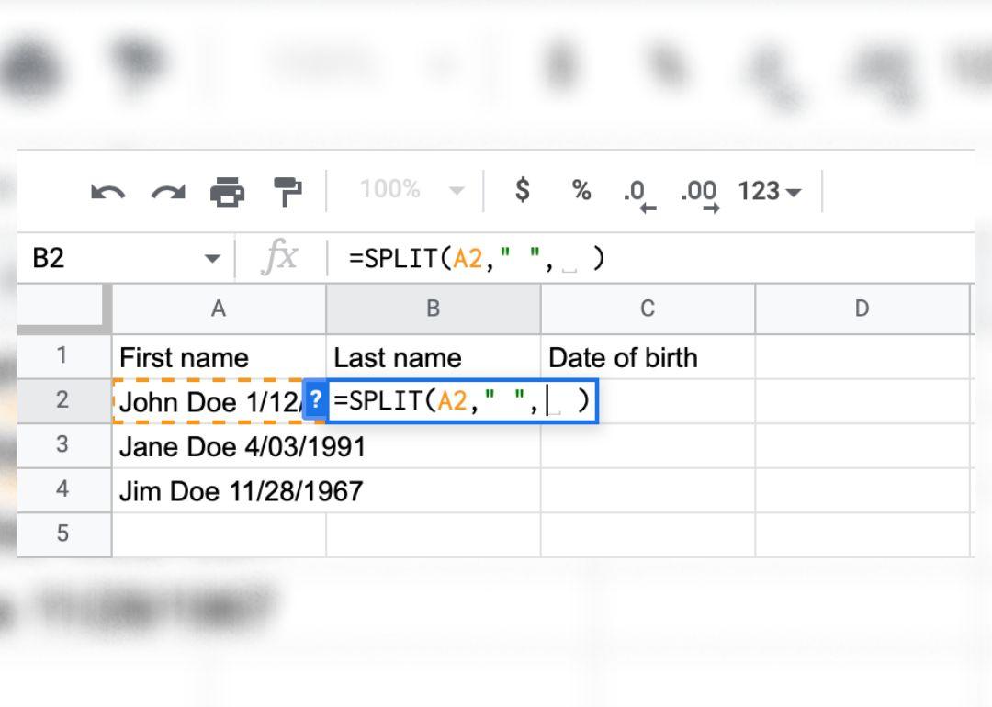Viewport: 992px width, 707px height.
Task: Select column D header
Action: click(862, 309)
